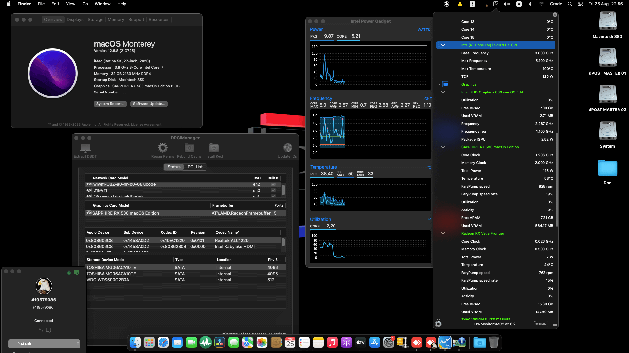629x353 pixels.
Task: Collapse the Graphics group in HWMonitorSMC2
Action: pos(439,84)
